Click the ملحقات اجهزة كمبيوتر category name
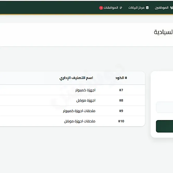The width and height of the screenshot is (173, 173). point(79,111)
